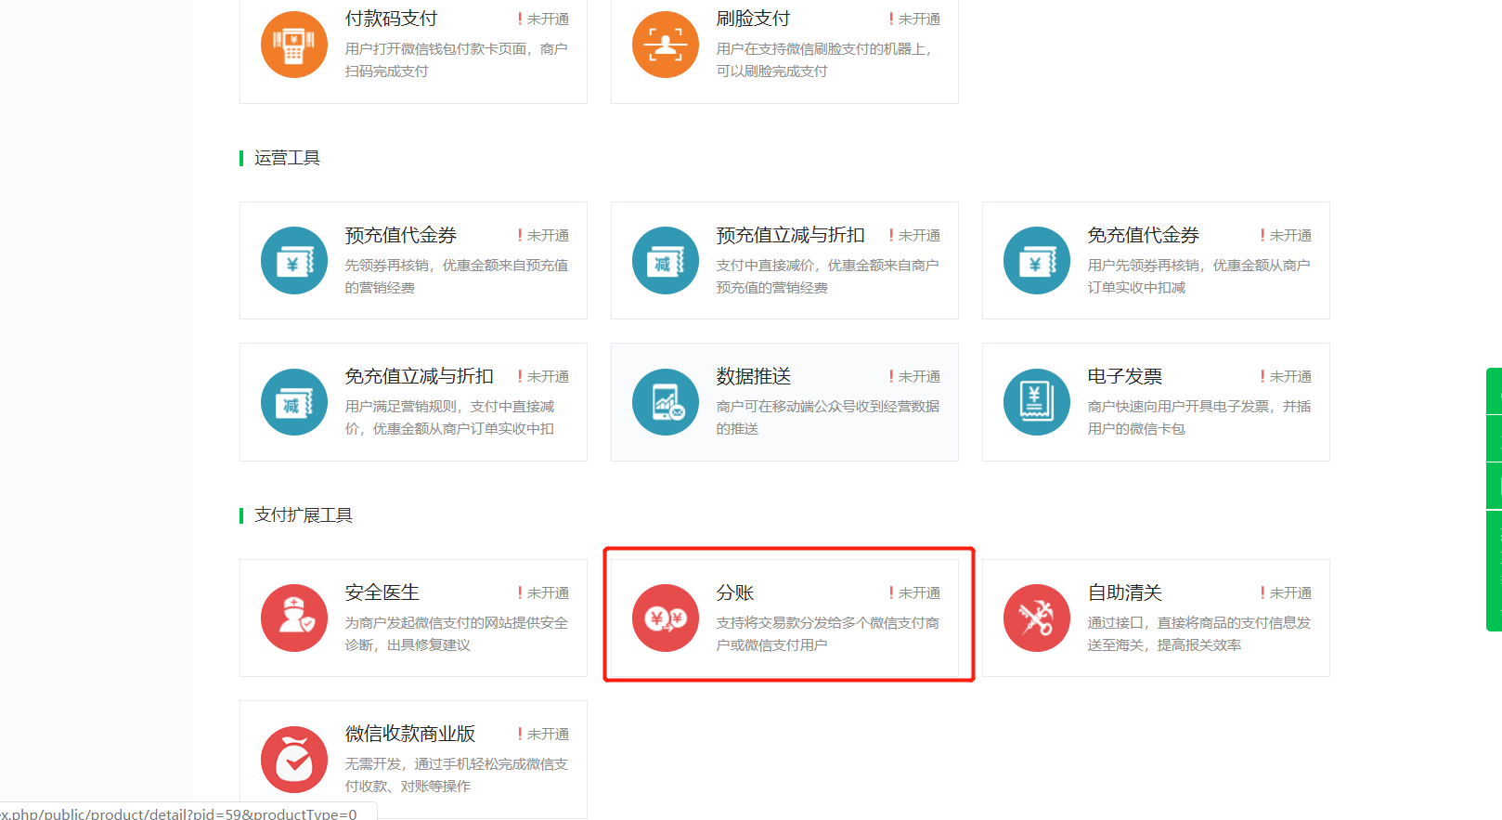Open the 分账 product title
The image size is (1502, 820).
pos(734,593)
